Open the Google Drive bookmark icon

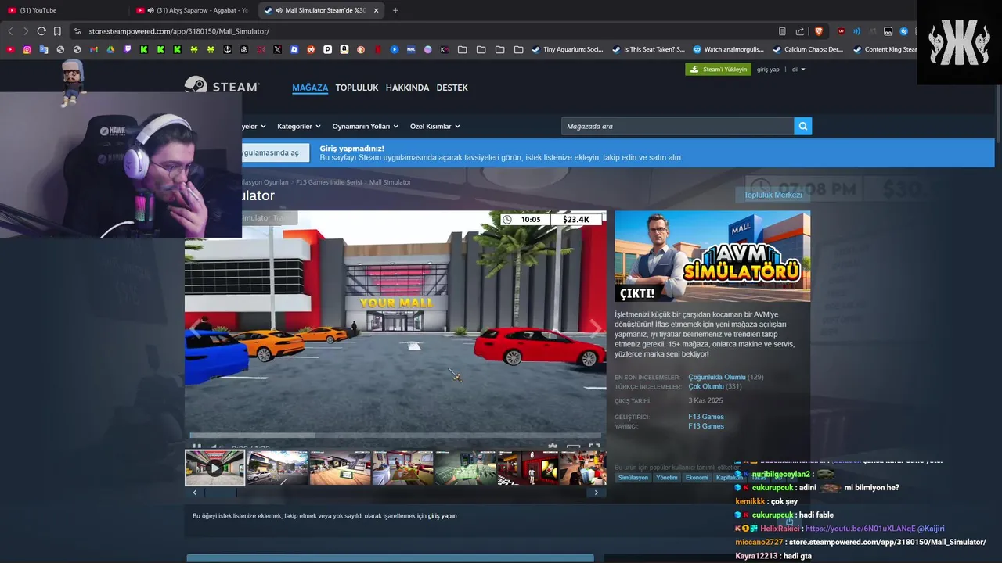point(110,49)
